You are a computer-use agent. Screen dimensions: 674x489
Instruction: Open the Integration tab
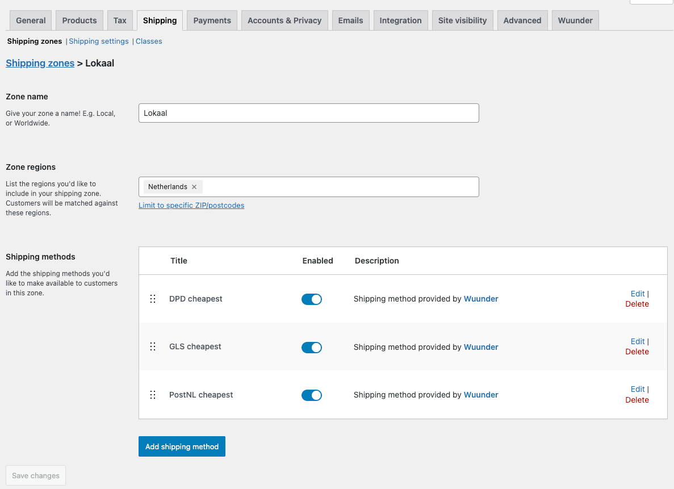tap(401, 20)
